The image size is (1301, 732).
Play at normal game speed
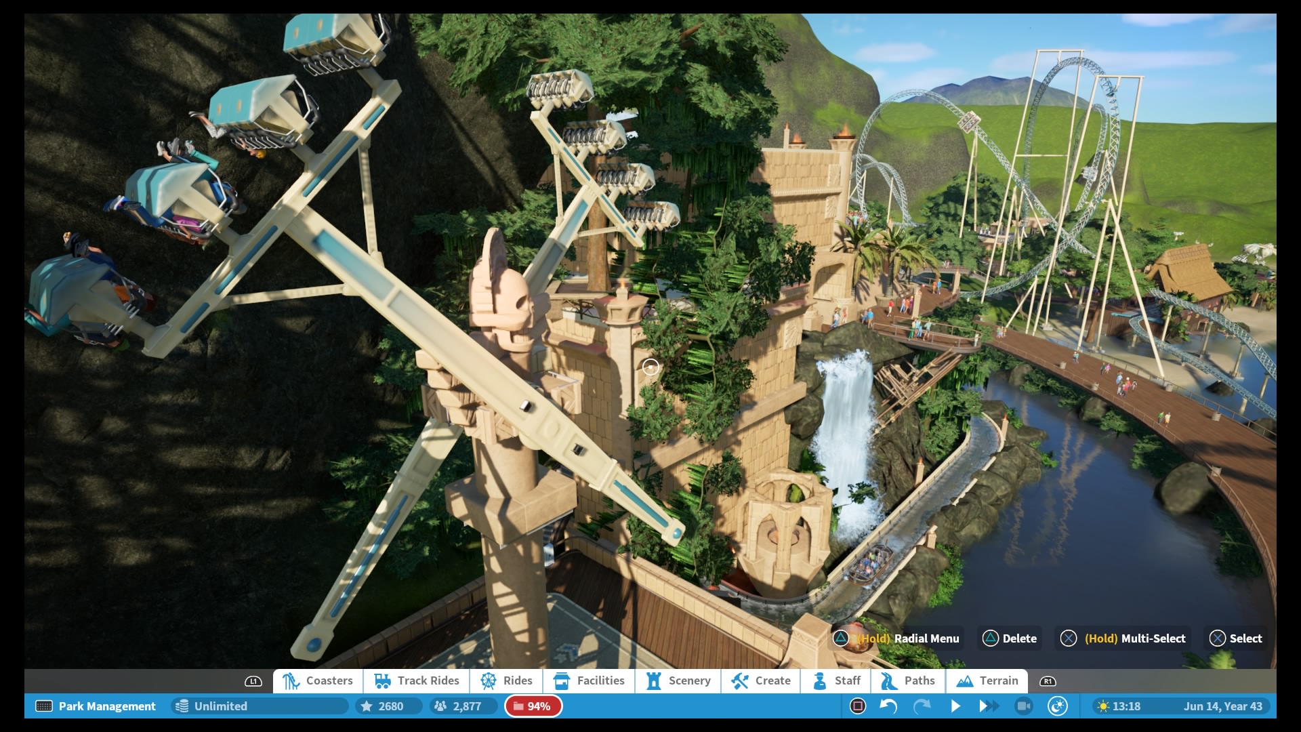pos(955,706)
